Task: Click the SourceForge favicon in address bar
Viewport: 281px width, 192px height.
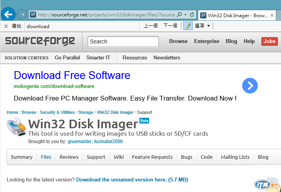Action: click(x=33, y=14)
